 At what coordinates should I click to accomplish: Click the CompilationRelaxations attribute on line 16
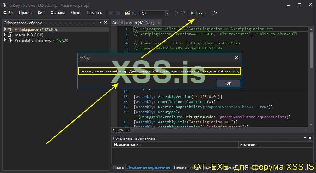point(182,102)
